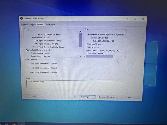The height and width of the screenshot is (125, 167).
Task: Click Display Memory value 2008 MB
Action: tap(47, 53)
